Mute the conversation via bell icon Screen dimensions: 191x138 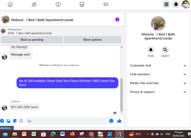pyautogui.click(x=151, y=50)
